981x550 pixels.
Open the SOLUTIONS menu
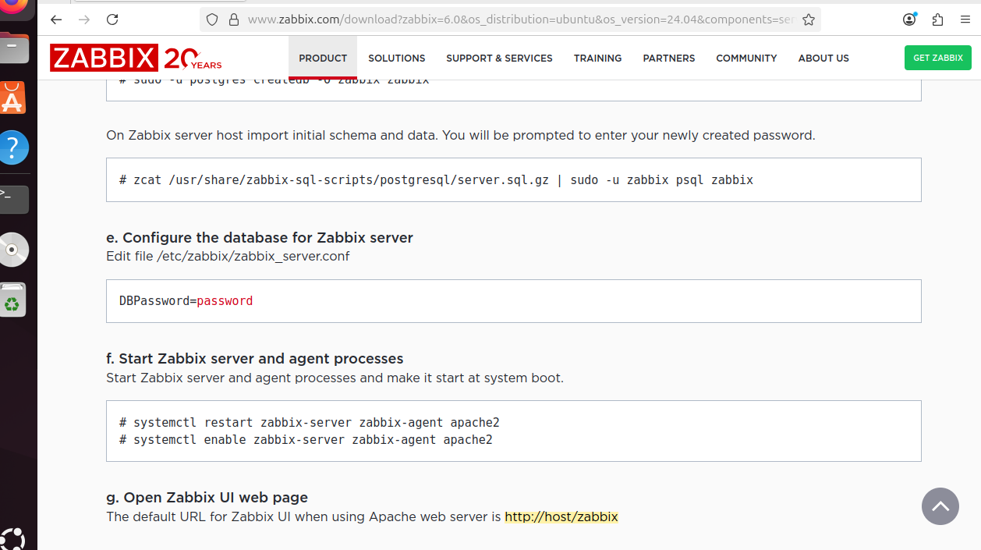pyautogui.click(x=397, y=58)
